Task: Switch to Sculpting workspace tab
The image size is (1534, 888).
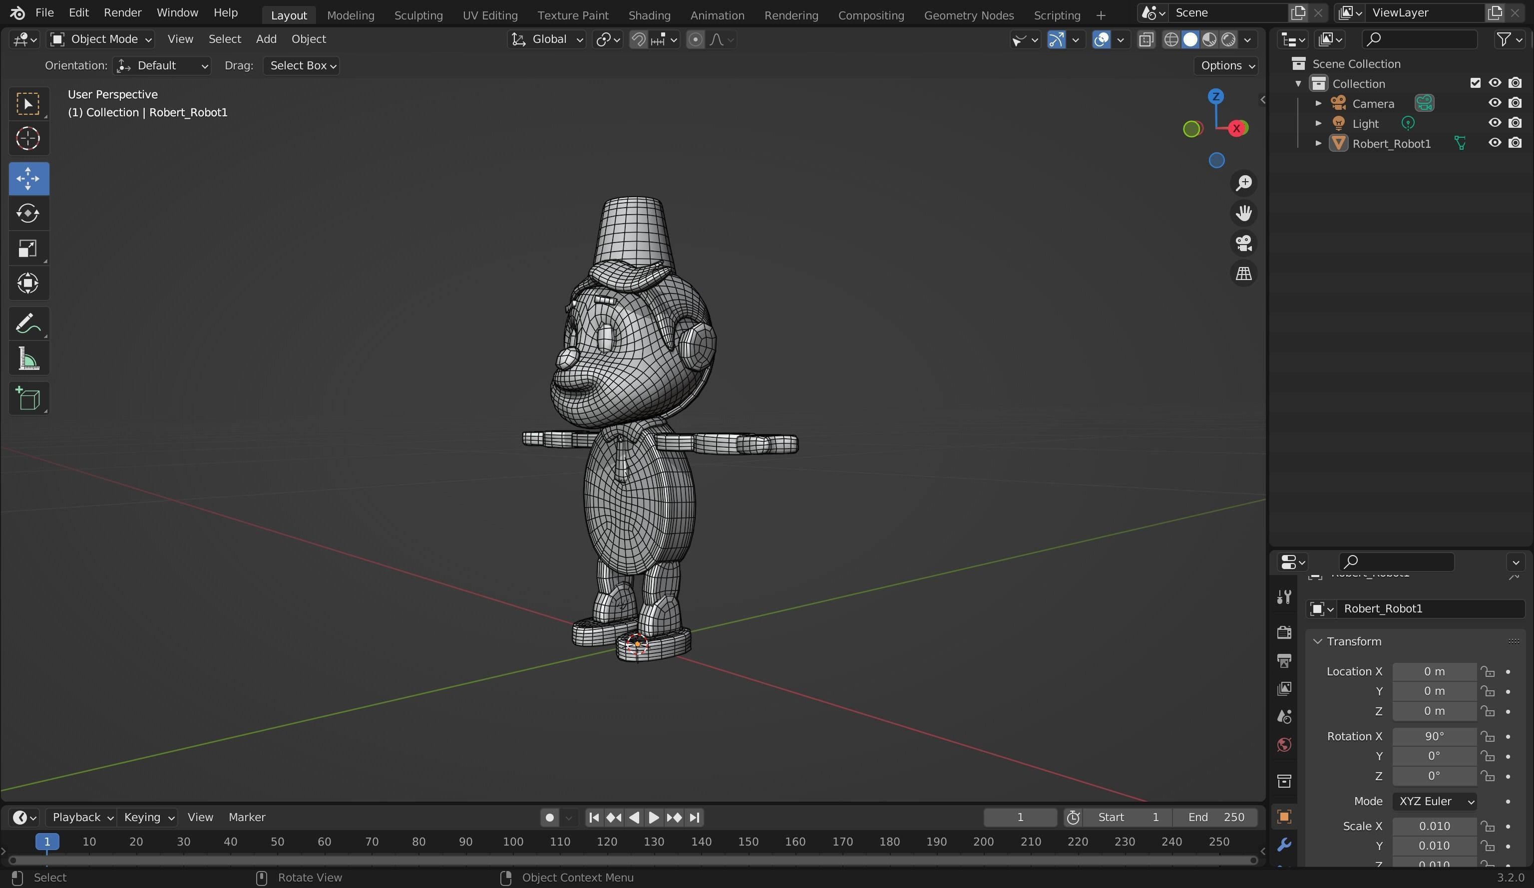Action: [418, 15]
